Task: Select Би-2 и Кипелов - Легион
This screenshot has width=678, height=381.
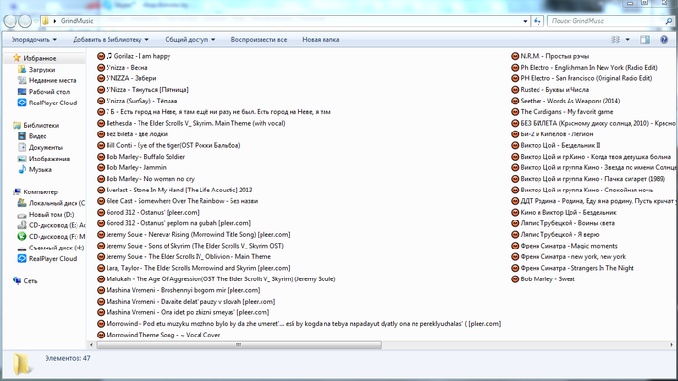Action: click(557, 134)
